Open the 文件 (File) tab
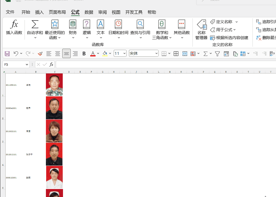This screenshot has height=197, width=276. (10, 12)
